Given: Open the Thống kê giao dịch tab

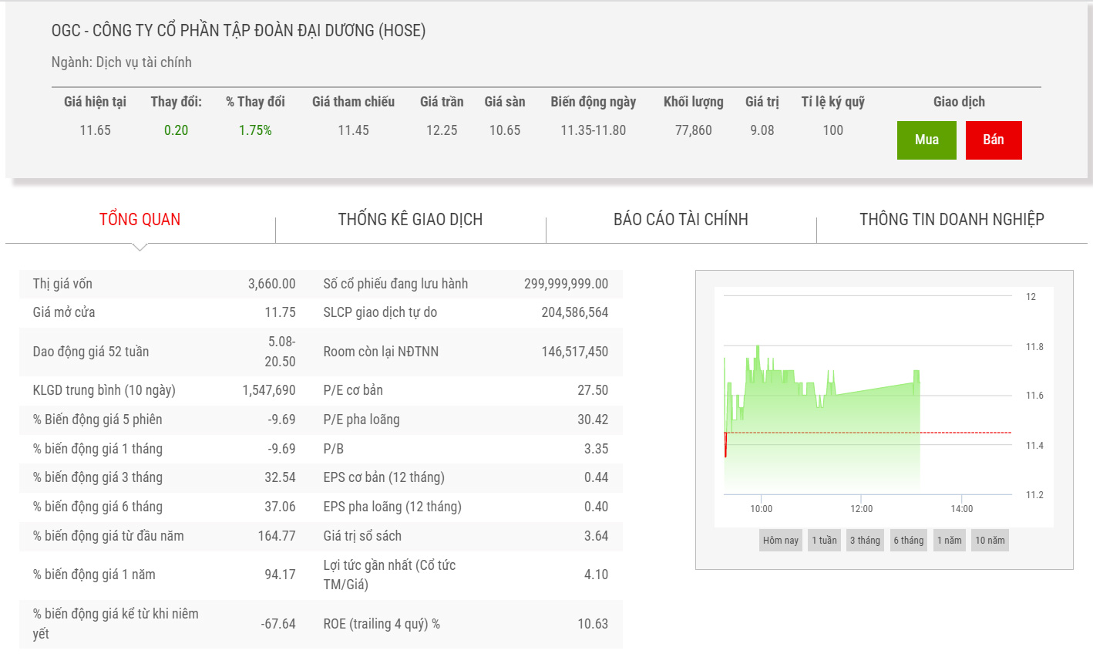Looking at the screenshot, I should point(410,220).
